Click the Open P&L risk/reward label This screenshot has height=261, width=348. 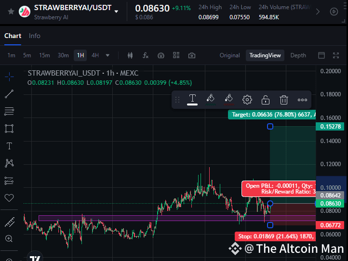point(279,189)
